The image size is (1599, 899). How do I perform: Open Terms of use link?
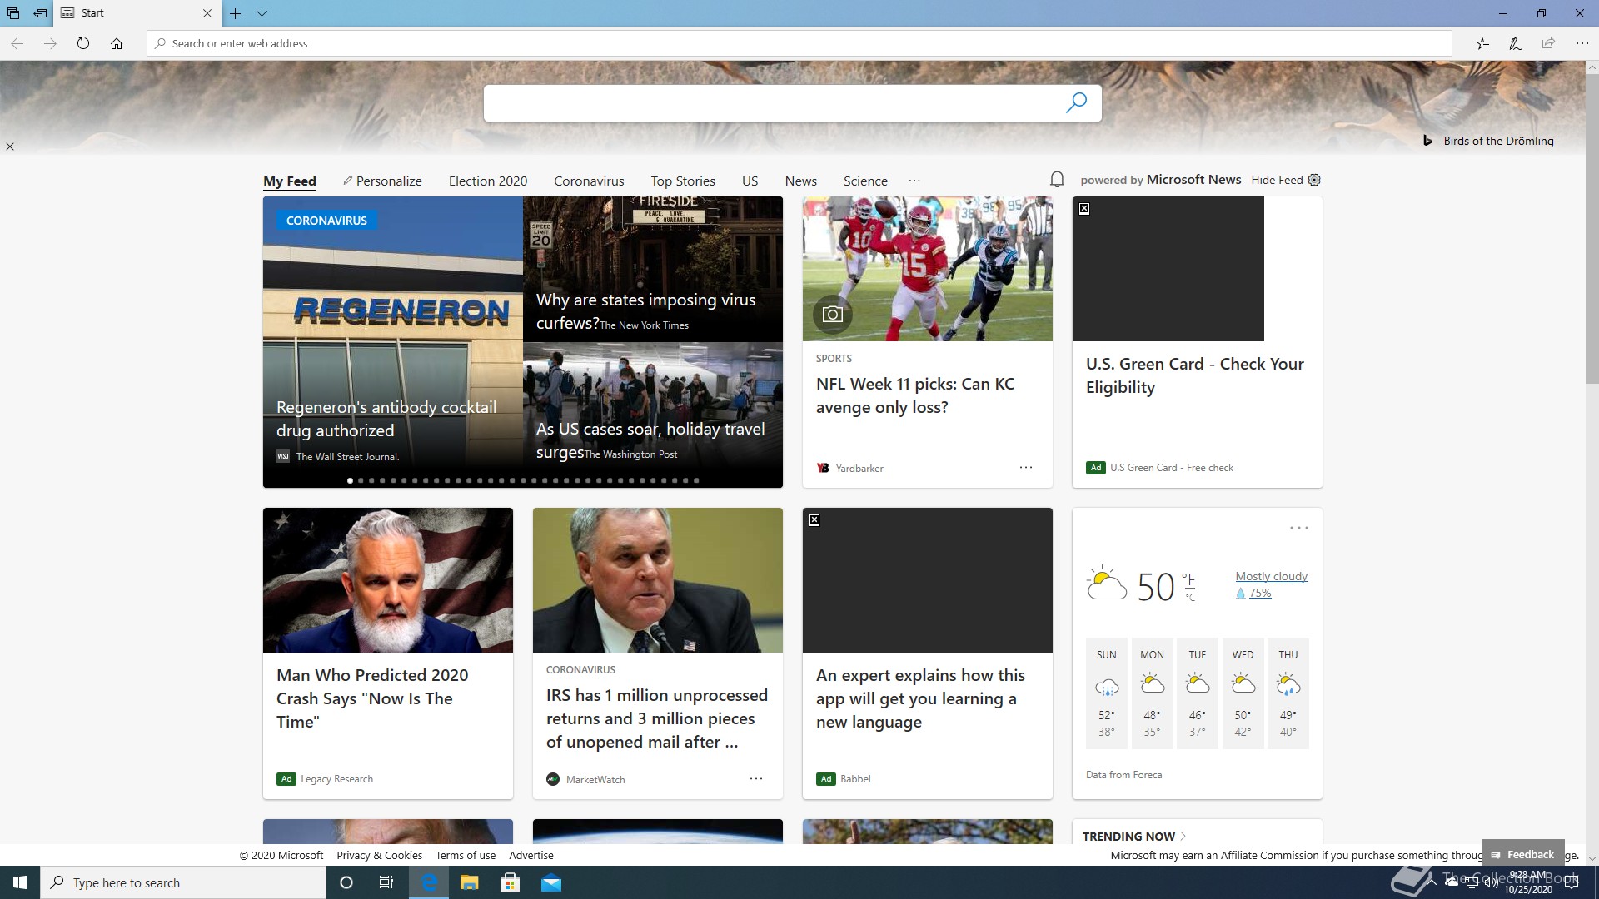pos(466,855)
